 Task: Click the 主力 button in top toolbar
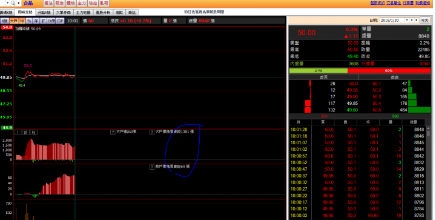click(x=82, y=4)
